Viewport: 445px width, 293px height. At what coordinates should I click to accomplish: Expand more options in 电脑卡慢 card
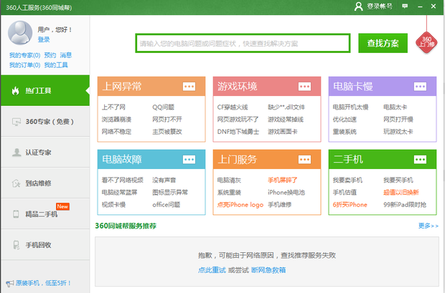421,87
